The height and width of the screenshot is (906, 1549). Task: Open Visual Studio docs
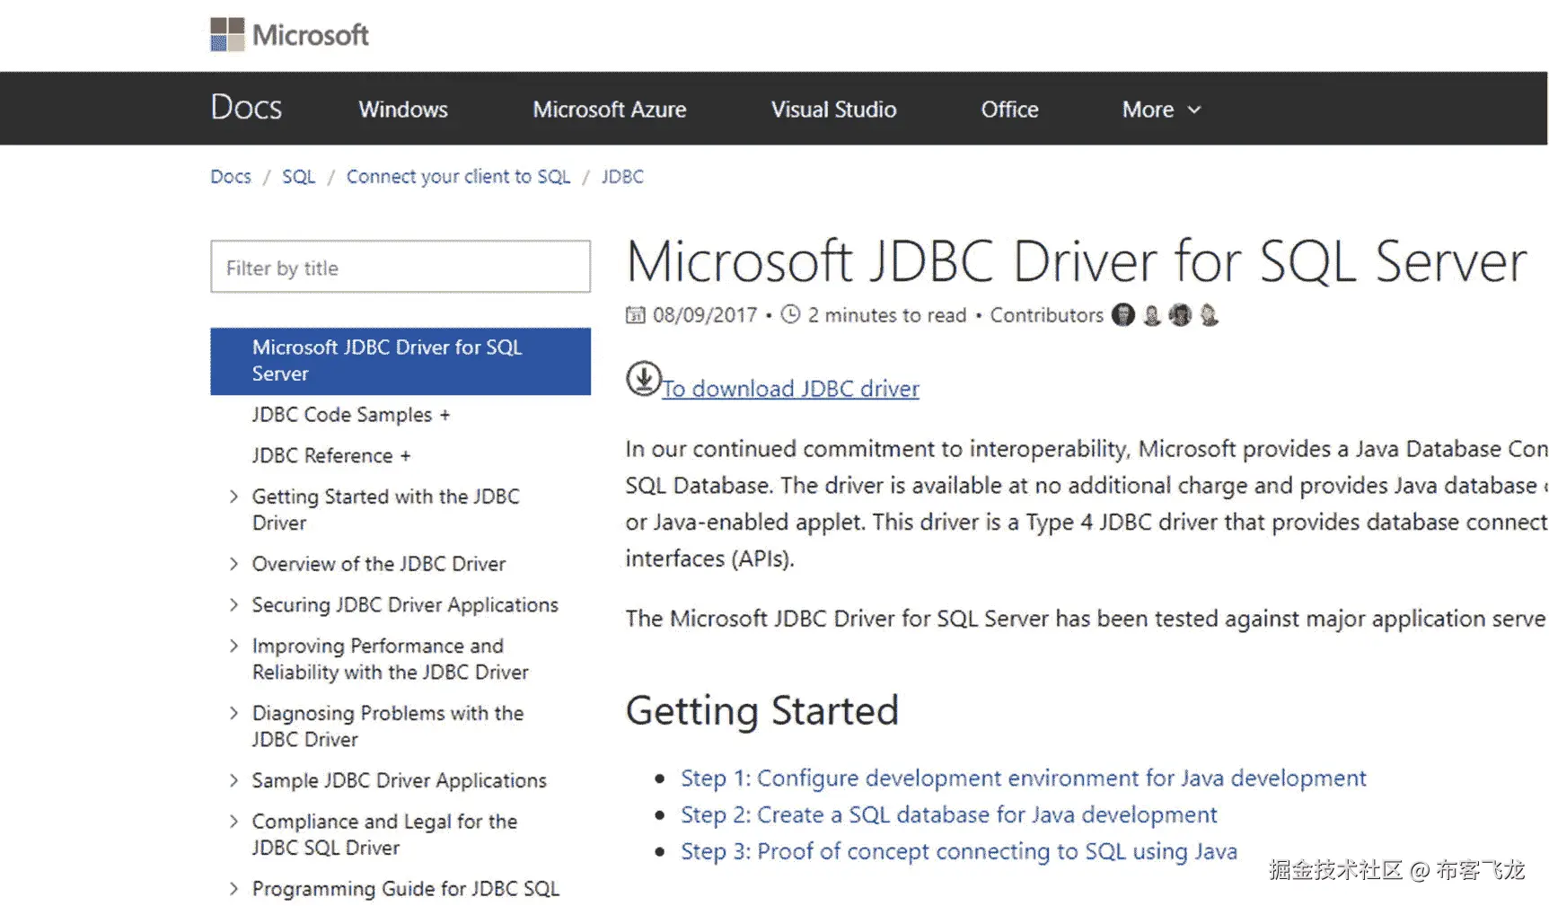click(x=833, y=110)
